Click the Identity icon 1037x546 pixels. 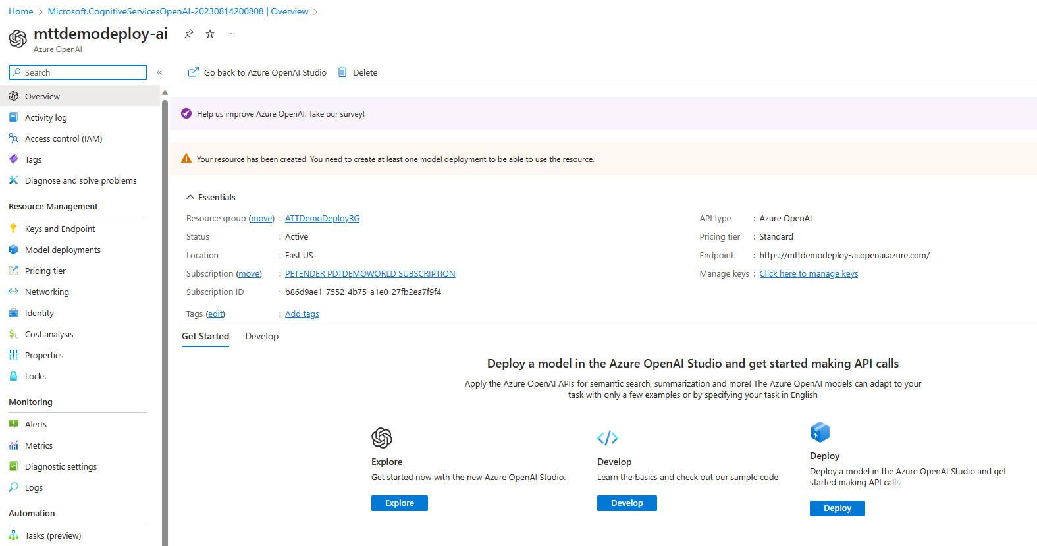(13, 313)
